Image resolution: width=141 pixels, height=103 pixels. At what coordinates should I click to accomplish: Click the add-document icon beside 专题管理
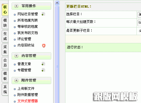[43, 70]
